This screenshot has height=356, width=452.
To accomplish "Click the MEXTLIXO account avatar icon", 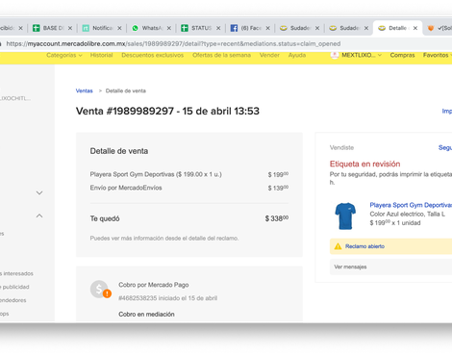I will tap(335, 55).
